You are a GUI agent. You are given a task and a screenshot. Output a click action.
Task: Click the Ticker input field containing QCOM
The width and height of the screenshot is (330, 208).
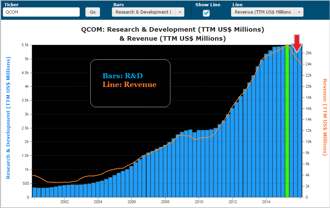[x=41, y=12]
